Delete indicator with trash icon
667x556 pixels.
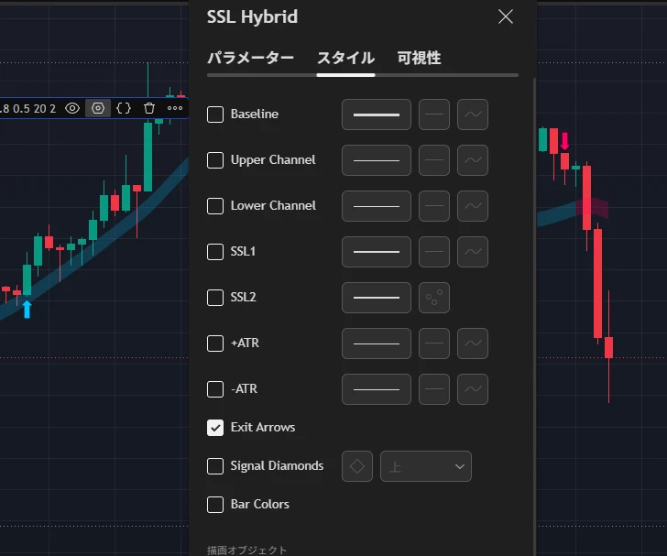pyautogui.click(x=148, y=108)
